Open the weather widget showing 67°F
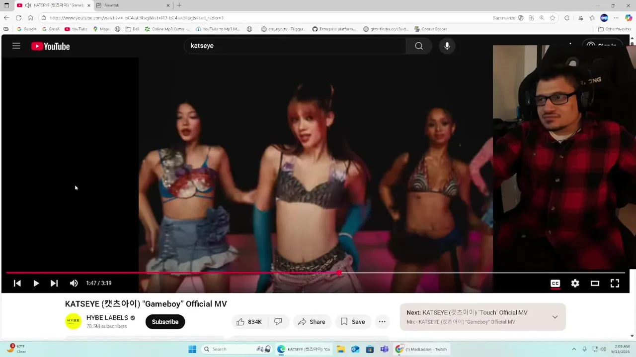The height and width of the screenshot is (357, 636). pyautogui.click(x=16, y=349)
